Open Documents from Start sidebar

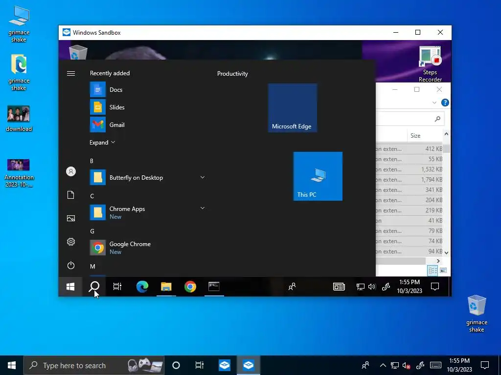[x=71, y=195]
